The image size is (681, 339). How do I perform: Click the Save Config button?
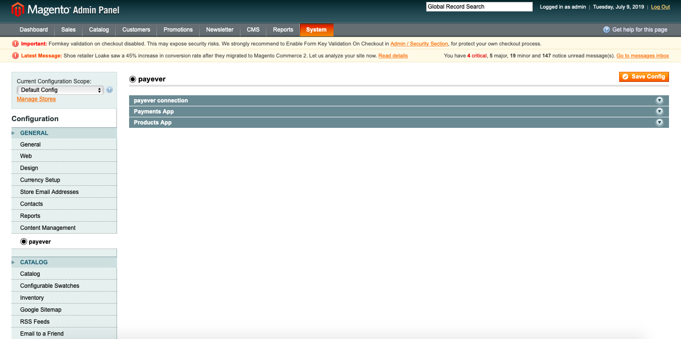pyautogui.click(x=644, y=77)
